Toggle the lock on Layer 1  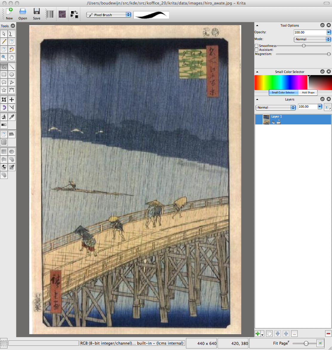pyautogui.click(x=279, y=122)
